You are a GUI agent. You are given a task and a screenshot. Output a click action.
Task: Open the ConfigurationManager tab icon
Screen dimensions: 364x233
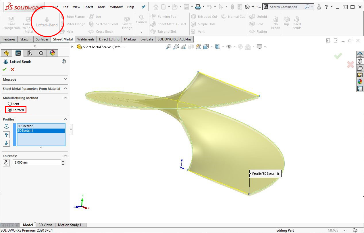pyautogui.click(x=29, y=53)
